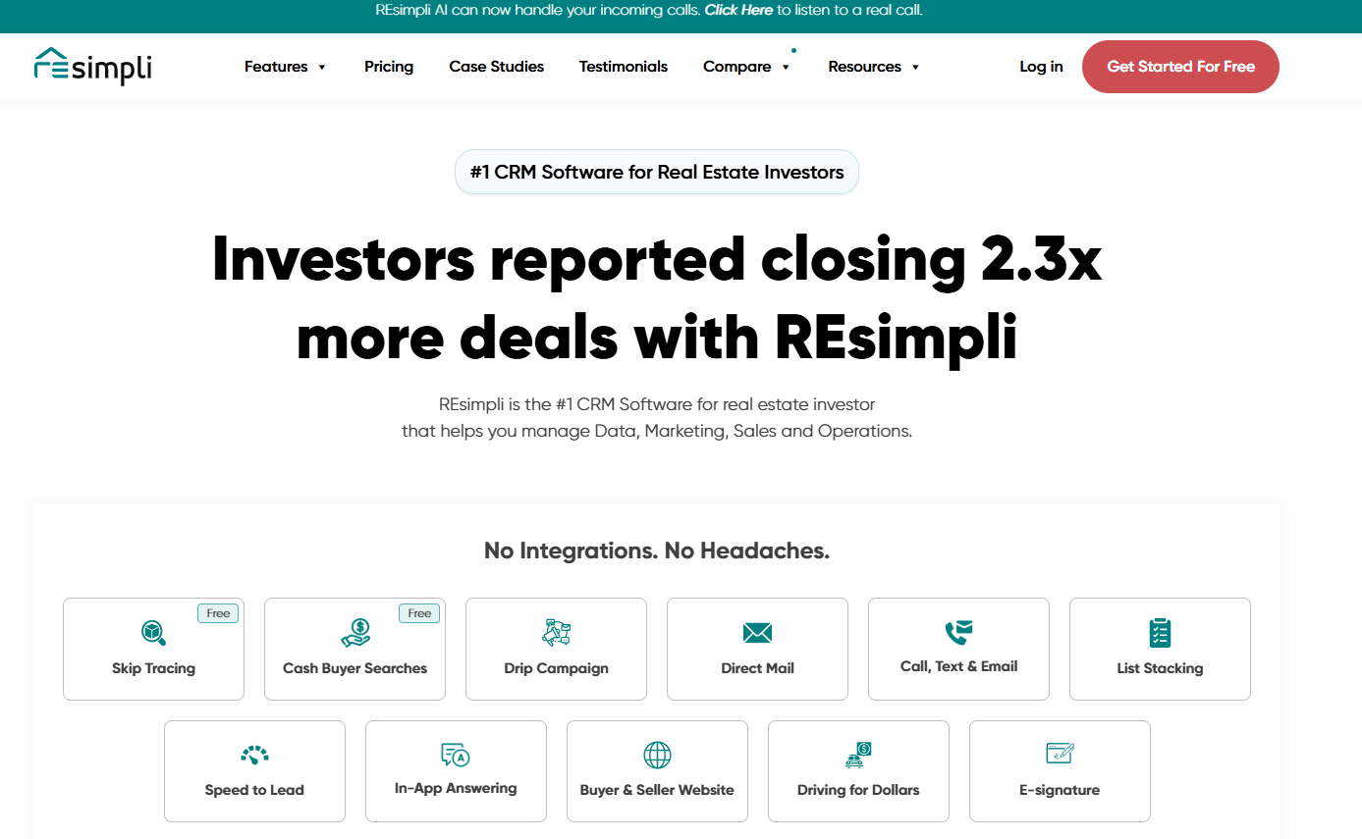Open the Driving for Dollars label
Screen dimensions: 1362x839
click(x=858, y=790)
